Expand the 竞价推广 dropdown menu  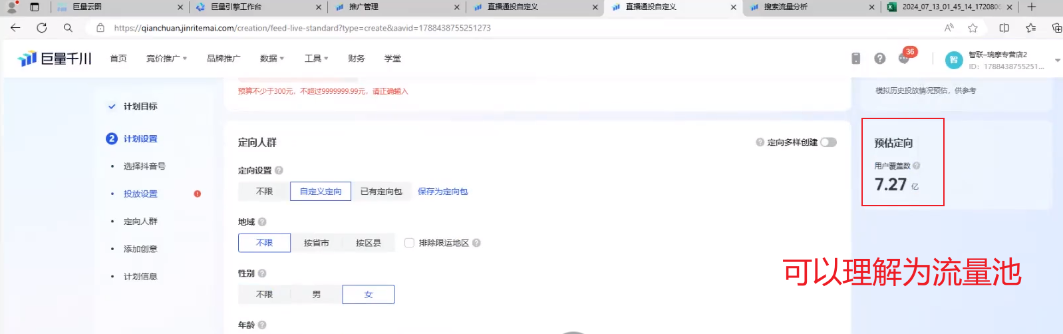166,59
